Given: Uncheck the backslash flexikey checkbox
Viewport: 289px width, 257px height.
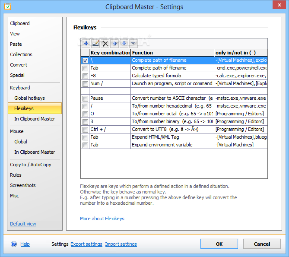Looking at the screenshot, I should (85, 60).
